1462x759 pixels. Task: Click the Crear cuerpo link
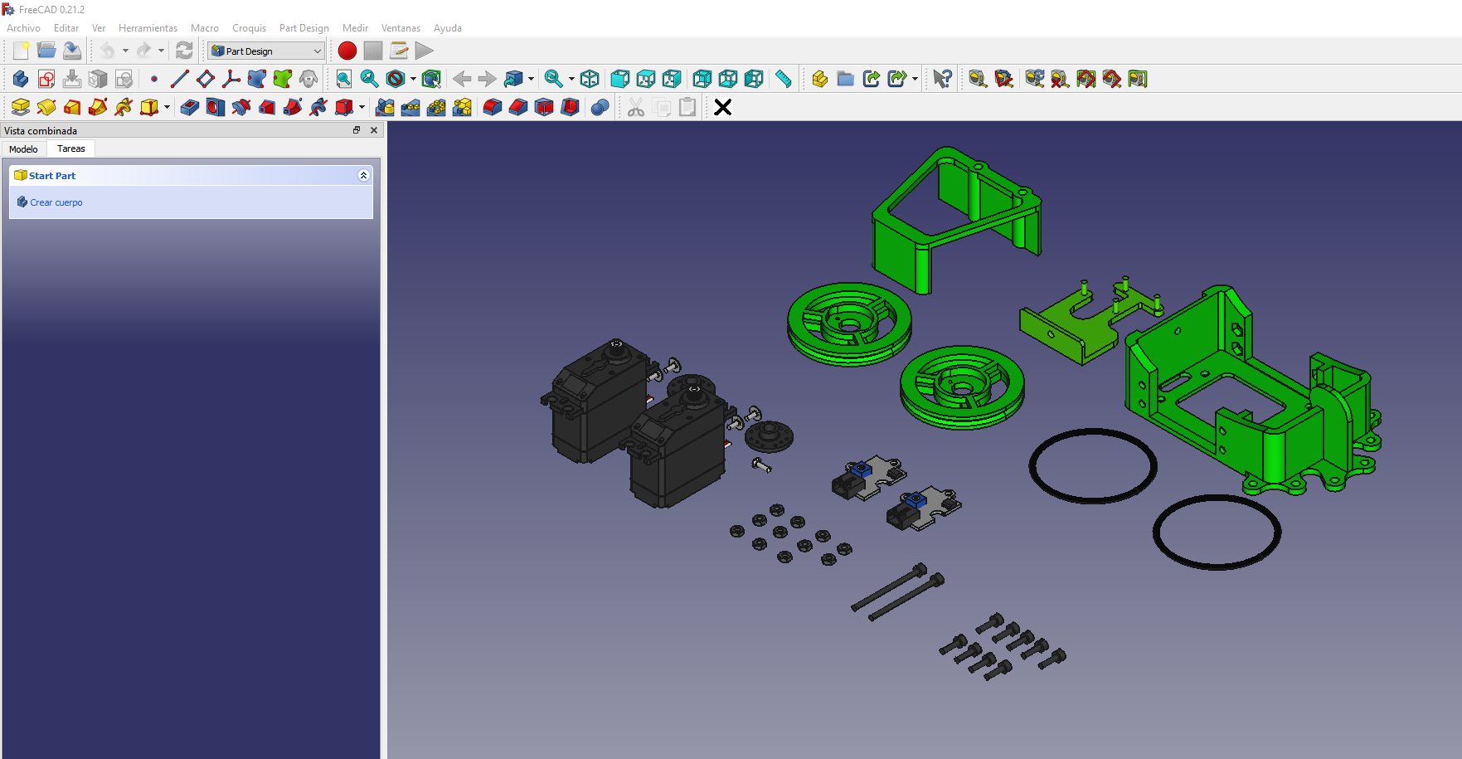point(56,202)
